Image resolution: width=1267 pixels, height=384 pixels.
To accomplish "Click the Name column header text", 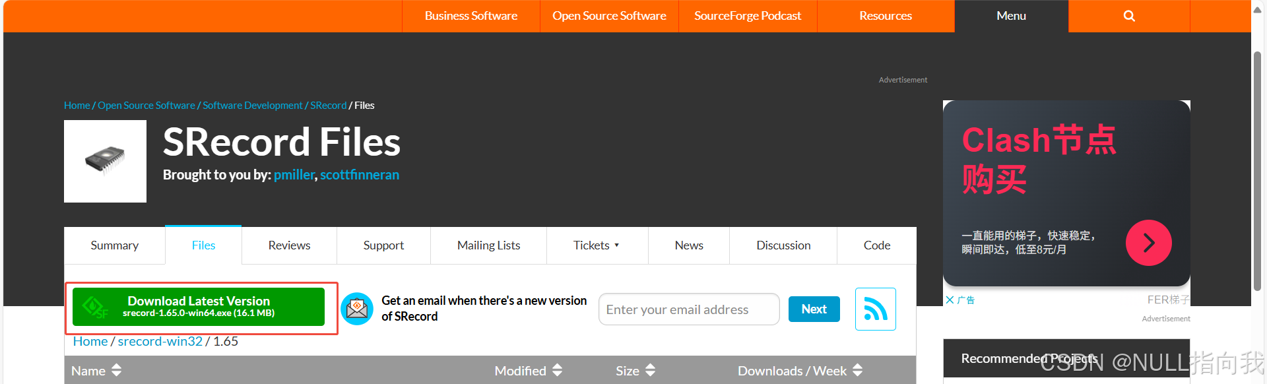I will click(x=88, y=371).
